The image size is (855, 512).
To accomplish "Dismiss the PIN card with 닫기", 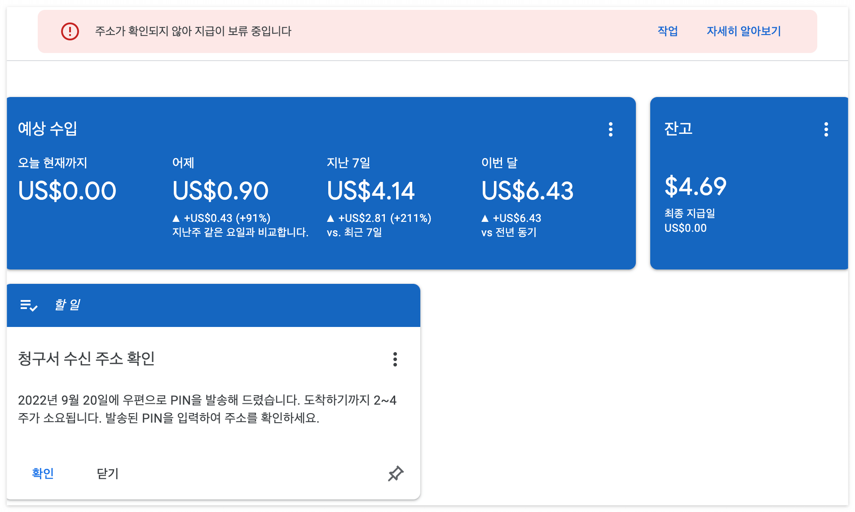I will (106, 473).
